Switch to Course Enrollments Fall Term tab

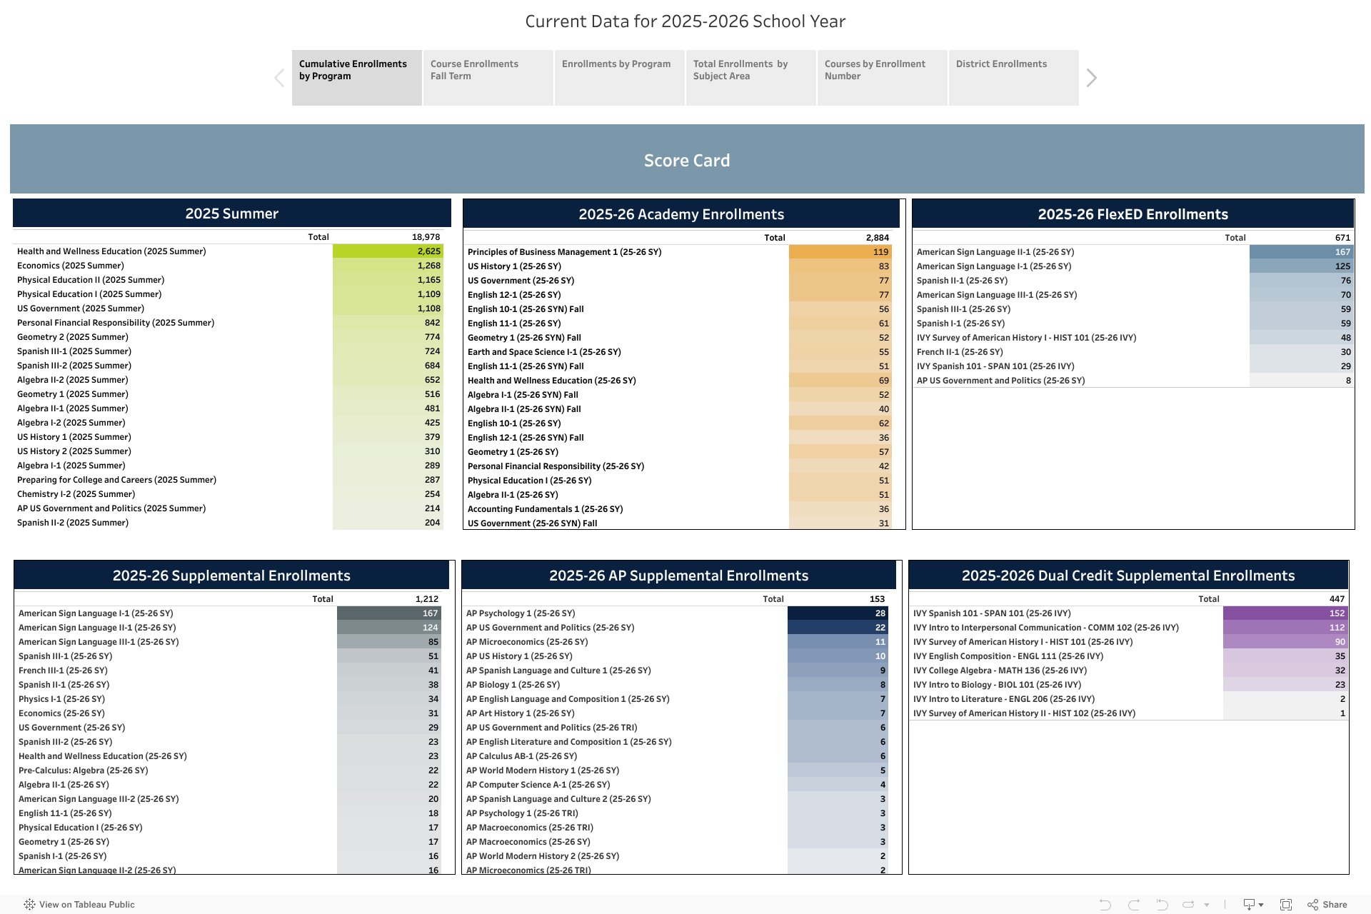[x=488, y=77]
